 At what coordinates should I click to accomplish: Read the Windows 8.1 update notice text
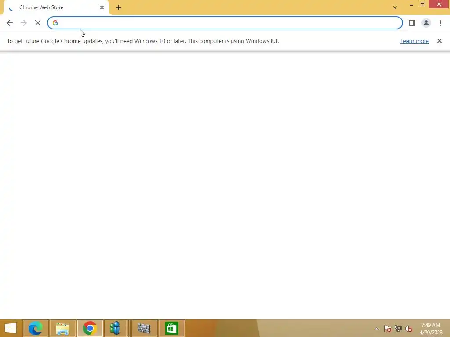pyautogui.click(x=143, y=41)
